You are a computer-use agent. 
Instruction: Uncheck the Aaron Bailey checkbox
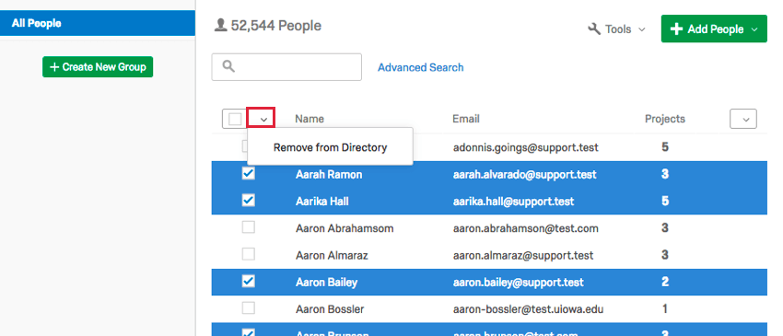(x=248, y=281)
